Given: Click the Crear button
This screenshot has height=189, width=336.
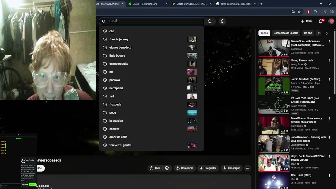Looking at the screenshot, I should click(307, 21).
